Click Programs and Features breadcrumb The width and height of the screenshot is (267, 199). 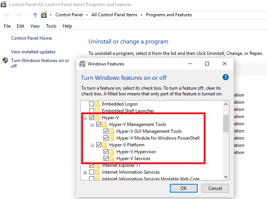tap(169, 15)
